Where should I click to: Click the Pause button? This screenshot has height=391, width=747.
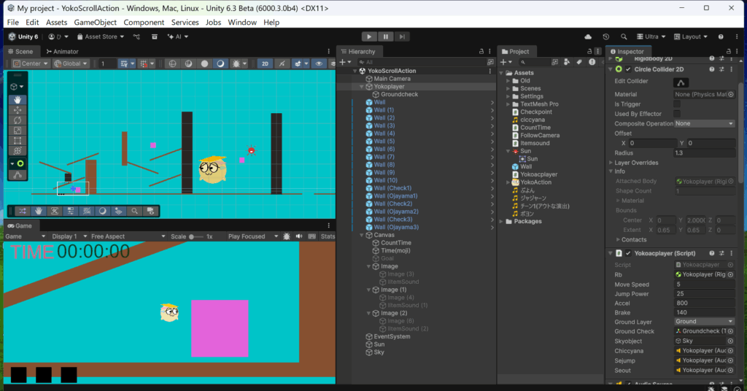(386, 36)
